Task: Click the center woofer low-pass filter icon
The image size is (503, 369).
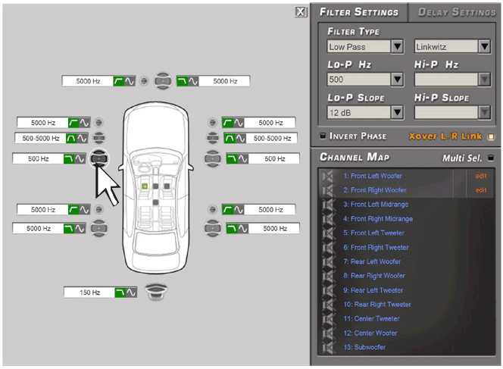Action: point(183,81)
